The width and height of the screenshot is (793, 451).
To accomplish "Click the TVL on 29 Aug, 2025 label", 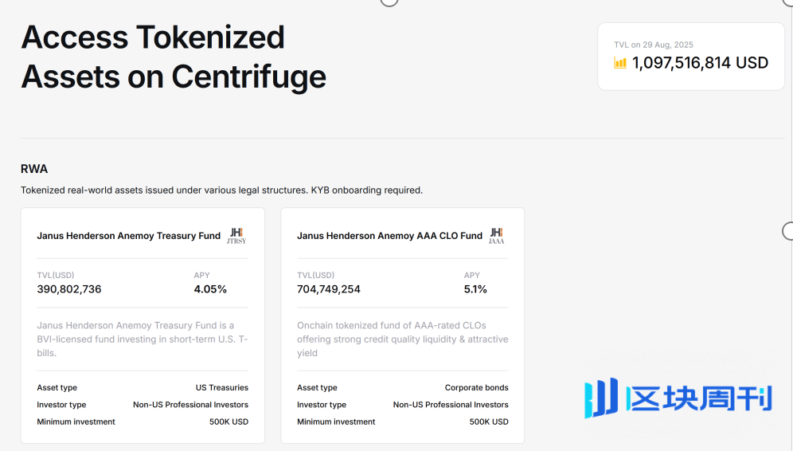I will tap(654, 45).
